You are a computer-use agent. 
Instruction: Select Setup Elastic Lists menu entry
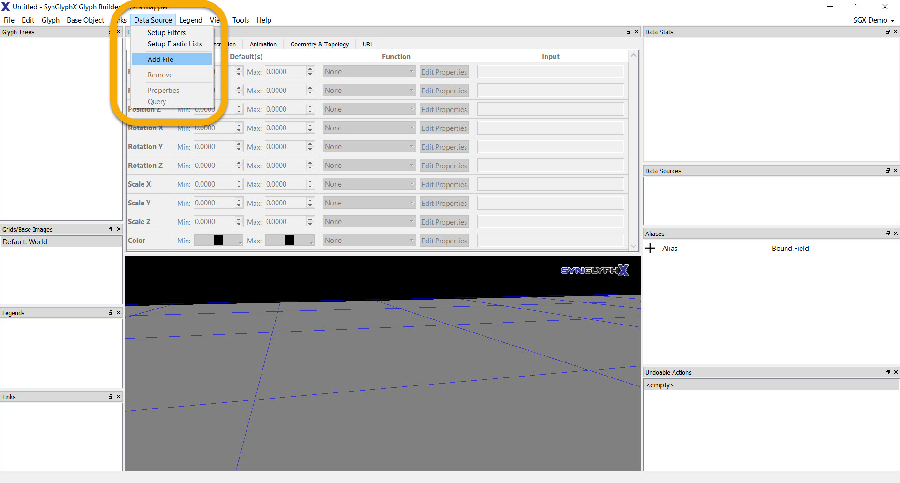[172, 44]
